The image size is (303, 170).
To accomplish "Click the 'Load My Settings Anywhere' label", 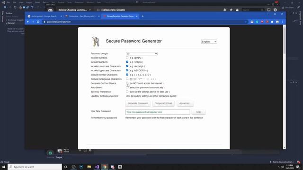I will click(105, 96).
